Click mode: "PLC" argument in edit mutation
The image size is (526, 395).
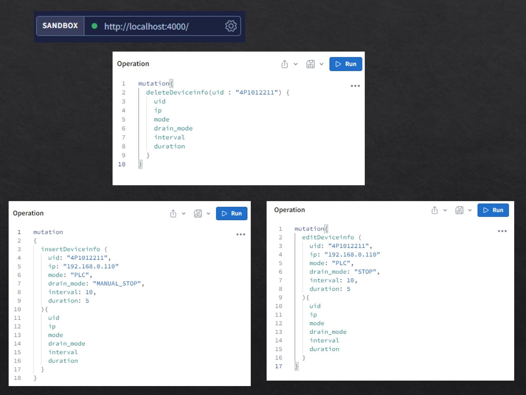click(x=330, y=263)
